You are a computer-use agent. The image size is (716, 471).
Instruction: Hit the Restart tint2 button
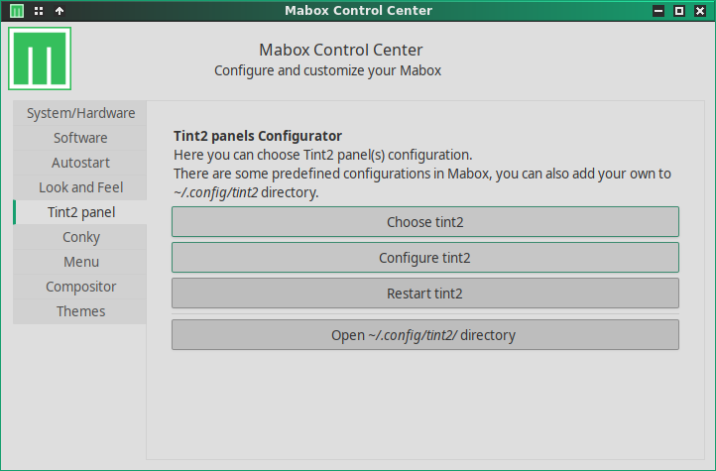(x=424, y=294)
